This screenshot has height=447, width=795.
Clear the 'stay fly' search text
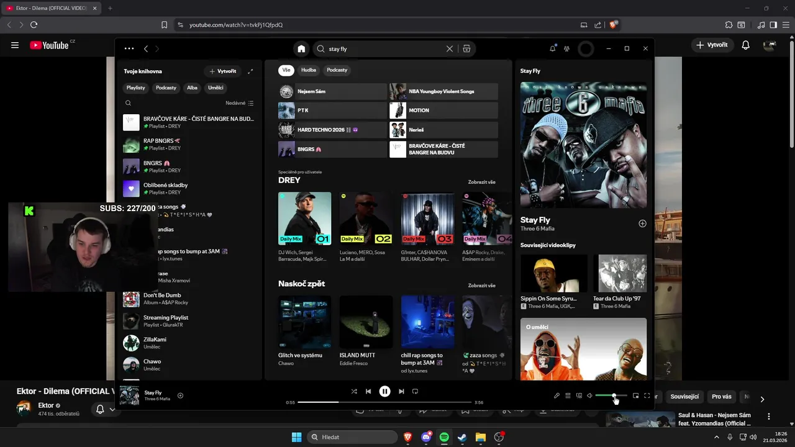[x=450, y=48]
